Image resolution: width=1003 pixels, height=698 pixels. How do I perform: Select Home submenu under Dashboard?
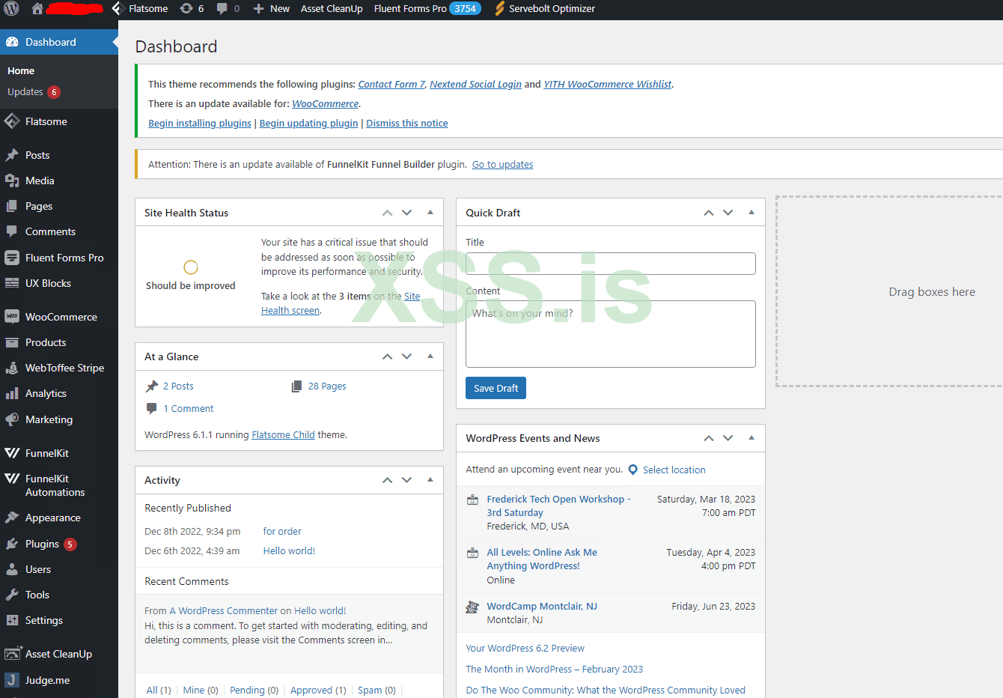click(21, 70)
